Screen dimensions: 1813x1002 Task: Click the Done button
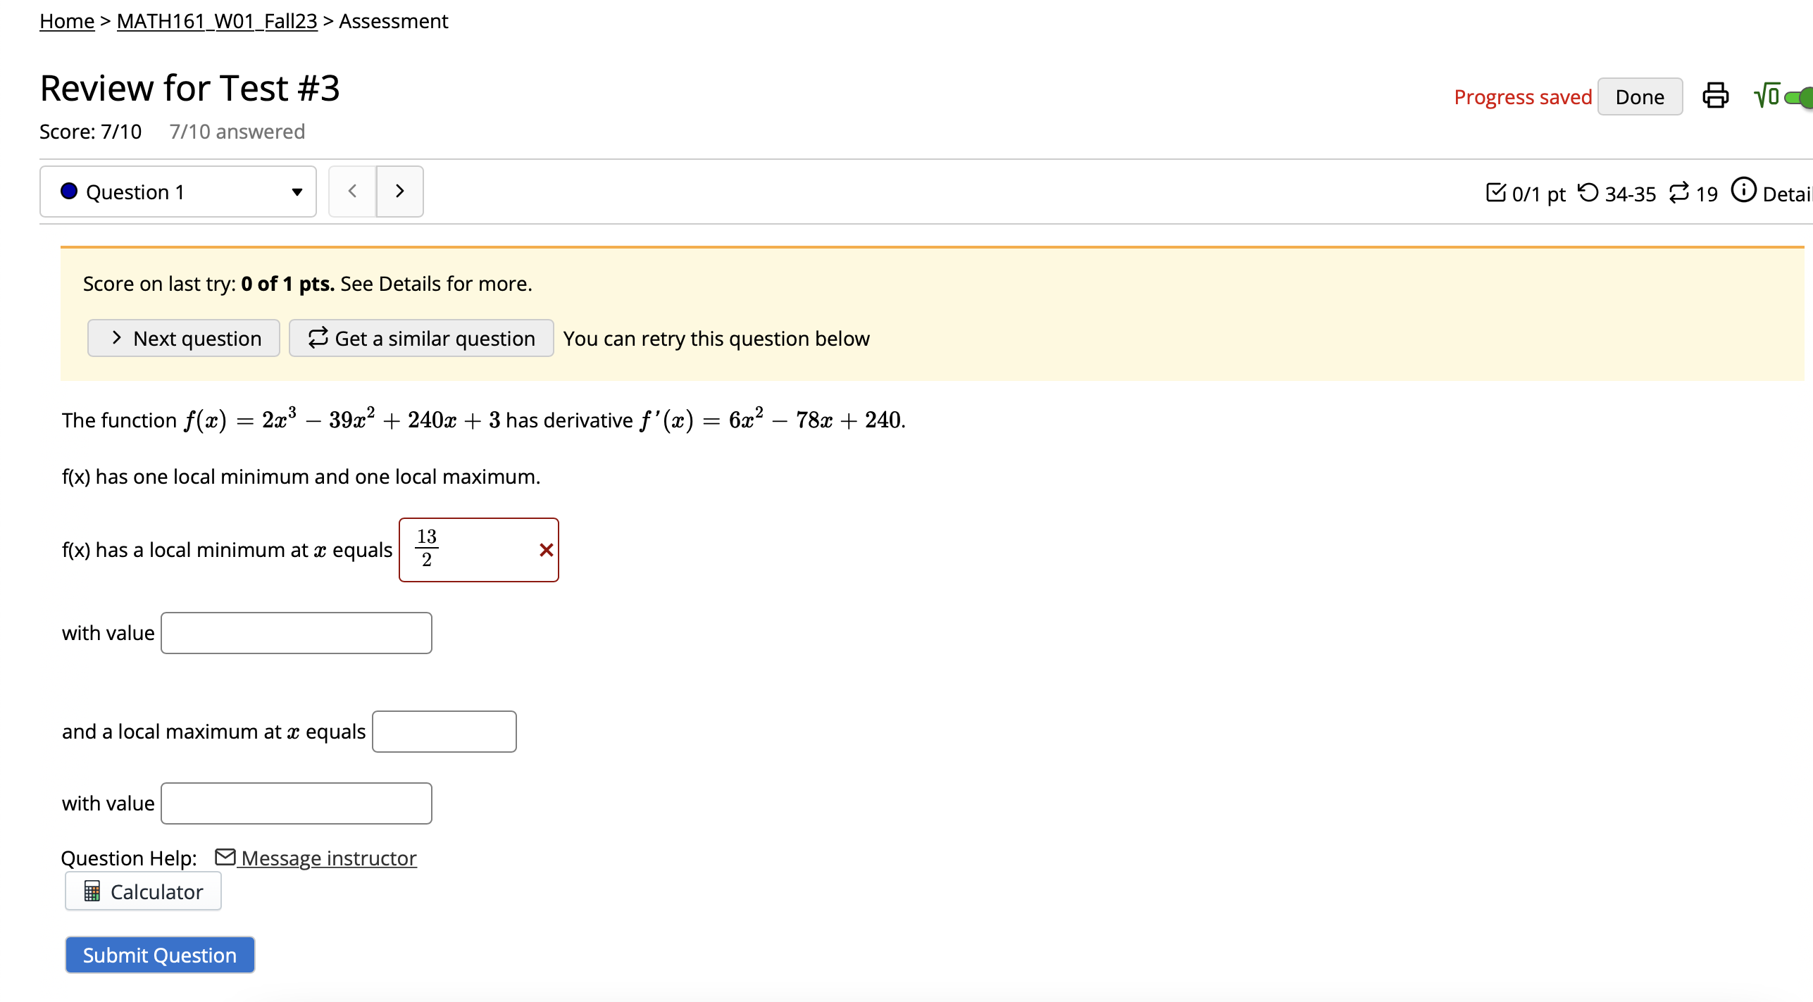pyautogui.click(x=1640, y=96)
